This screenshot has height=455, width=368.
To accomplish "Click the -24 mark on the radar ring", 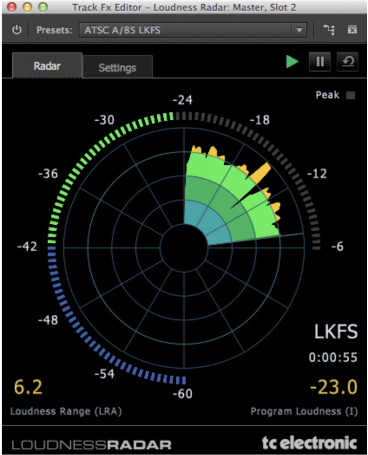I will 182,100.
